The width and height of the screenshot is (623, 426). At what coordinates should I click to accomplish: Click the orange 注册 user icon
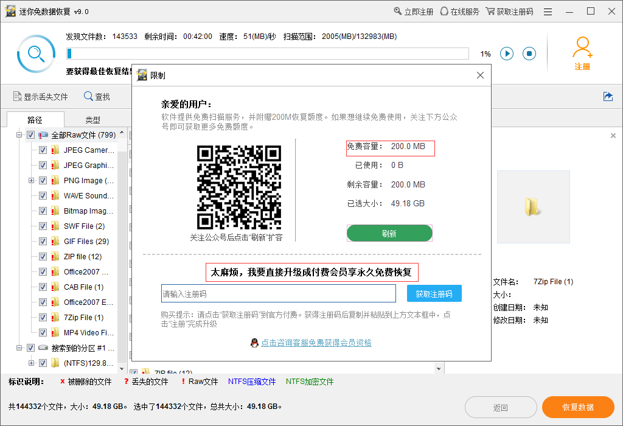(x=582, y=54)
